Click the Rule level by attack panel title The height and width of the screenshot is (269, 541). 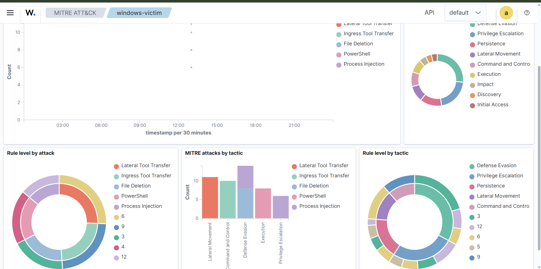pos(31,153)
